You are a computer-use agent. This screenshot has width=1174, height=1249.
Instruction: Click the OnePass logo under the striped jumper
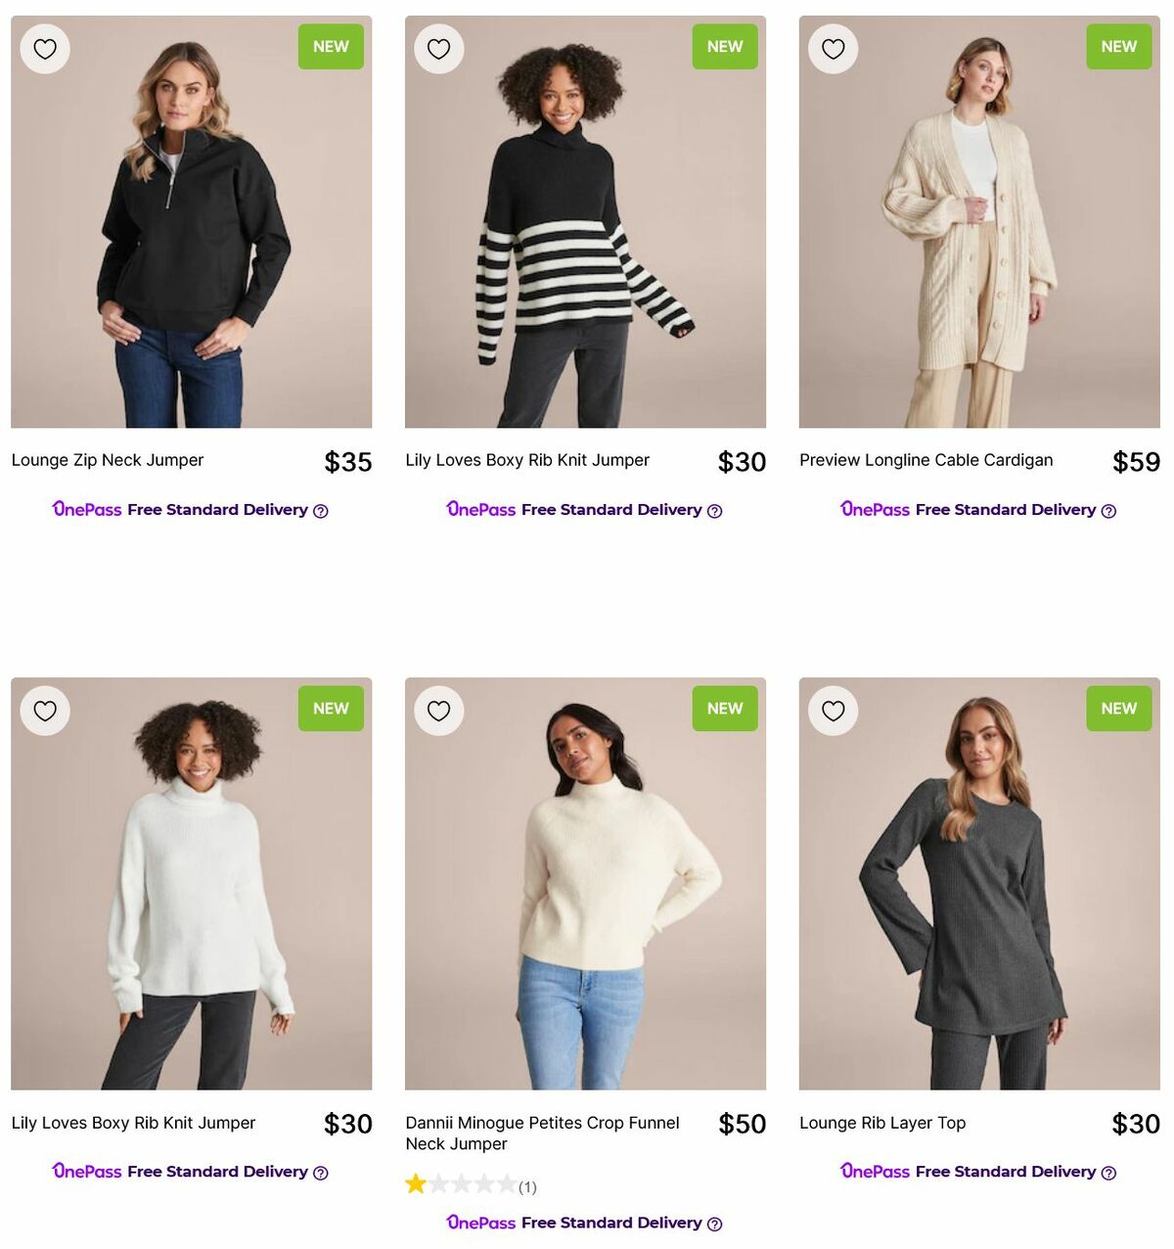click(479, 509)
